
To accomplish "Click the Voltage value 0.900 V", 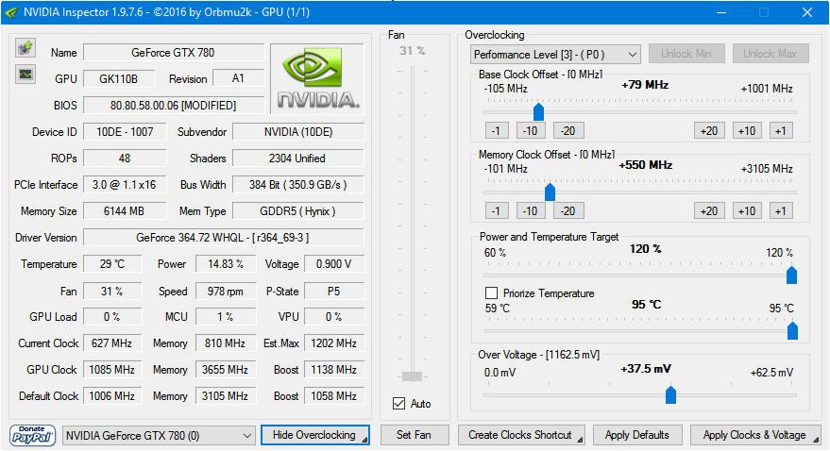I will coord(334,264).
